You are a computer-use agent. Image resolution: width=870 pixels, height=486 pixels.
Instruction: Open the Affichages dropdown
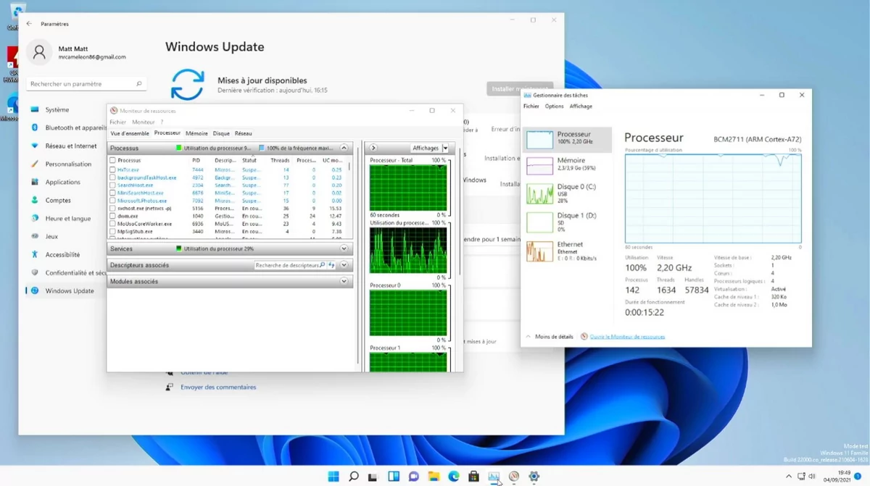point(429,148)
